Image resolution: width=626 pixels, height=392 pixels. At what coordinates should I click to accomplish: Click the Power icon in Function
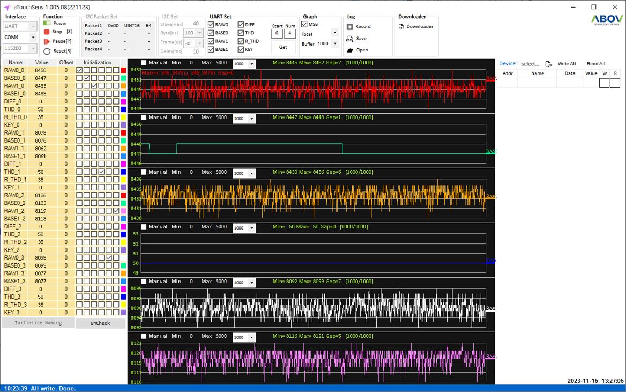coord(47,24)
